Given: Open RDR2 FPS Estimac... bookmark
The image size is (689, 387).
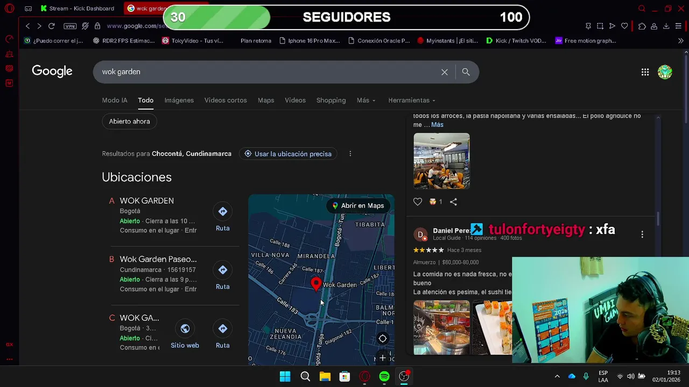Looking at the screenshot, I should pyautogui.click(x=124, y=41).
